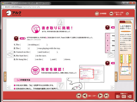
Task: Click the Chrome address bar URL
Action: pyautogui.click(x=22, y=7)
